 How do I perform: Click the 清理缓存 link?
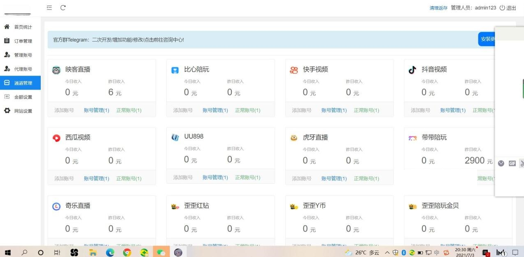click(x=438, y=8)
